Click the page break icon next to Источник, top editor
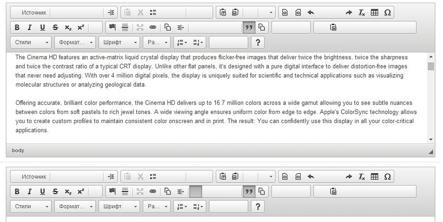This screenshot has height=222, width=443. (111, 12)
